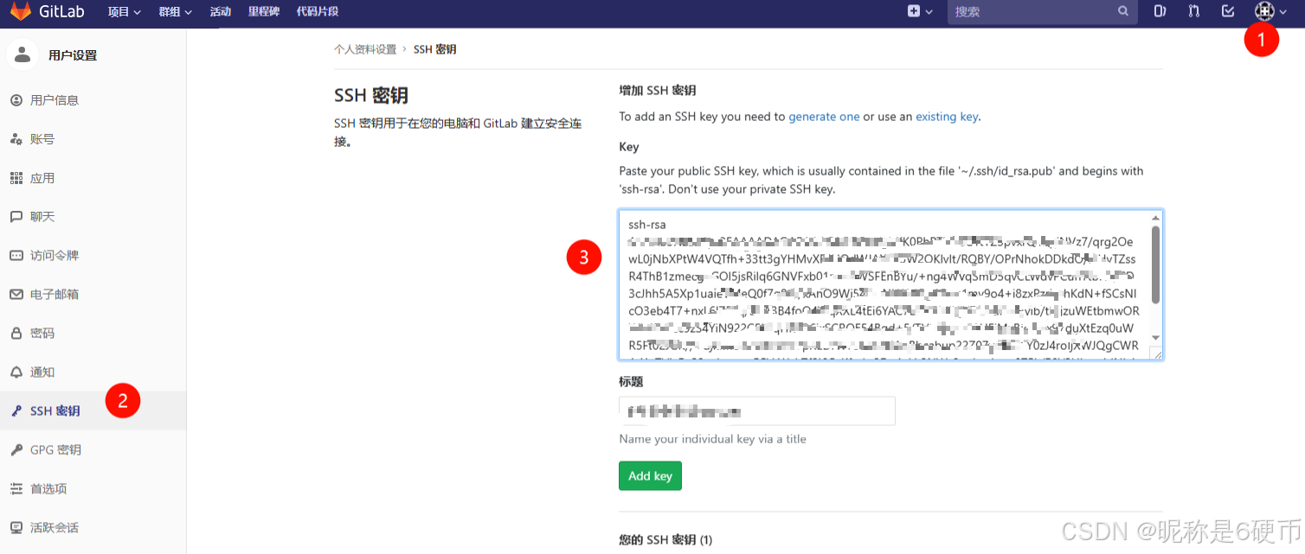This screenshot has width=1305, height=554.
Task: Open the issues icon in the top bar
Action: (x=1160, y=12)
